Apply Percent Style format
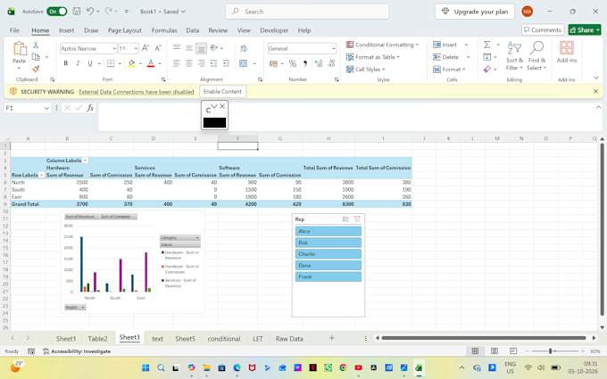Image resolution: width=607 pixels, height=379 pixels. click(x=293, y=63)
